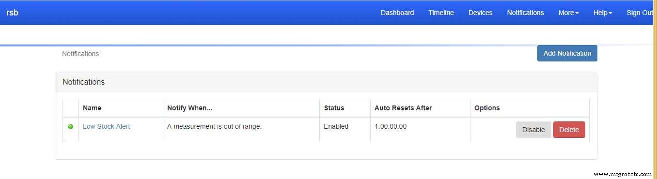Viewport: 657px width, 179px height.
Task: Click the Name column header
Action: coord(92,108)
